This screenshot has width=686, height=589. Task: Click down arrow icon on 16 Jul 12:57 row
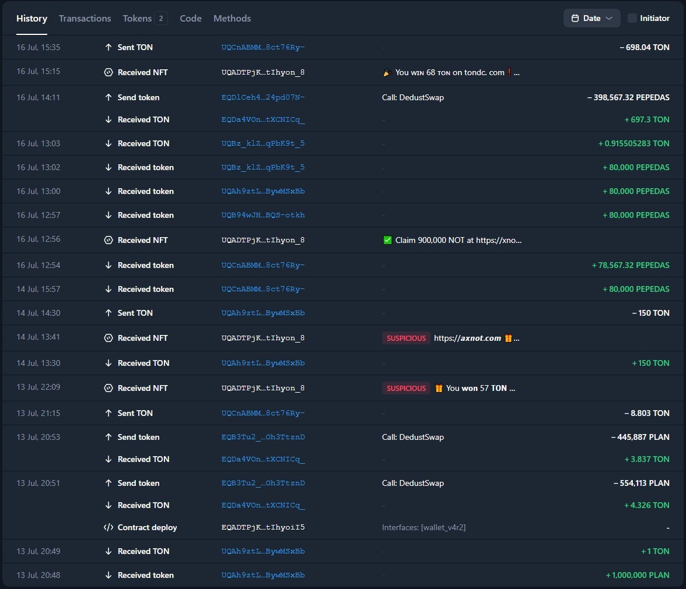(x=108, y=216)
